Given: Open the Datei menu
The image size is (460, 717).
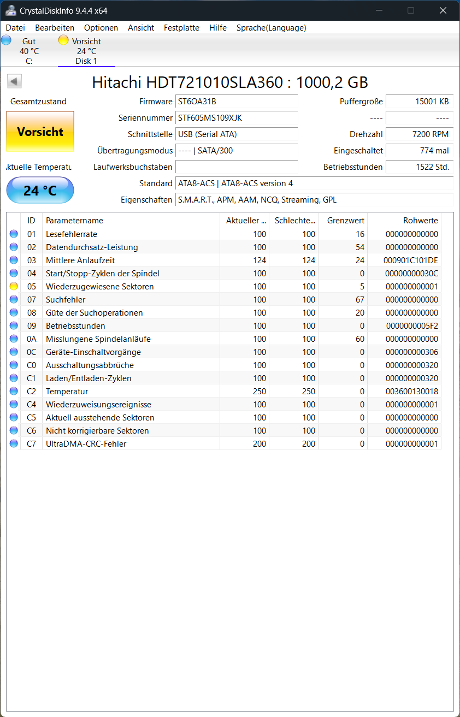Looking at the screenshot, I should click(x=15, y=27).
